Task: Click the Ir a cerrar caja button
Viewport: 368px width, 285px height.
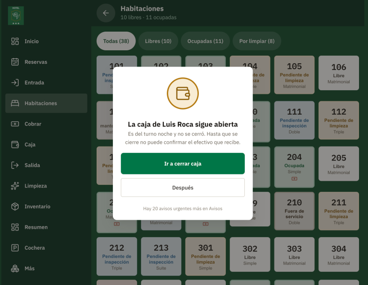Action: (x=183, y=164)
